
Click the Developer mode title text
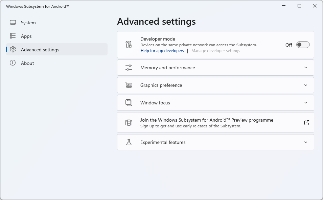158,39
